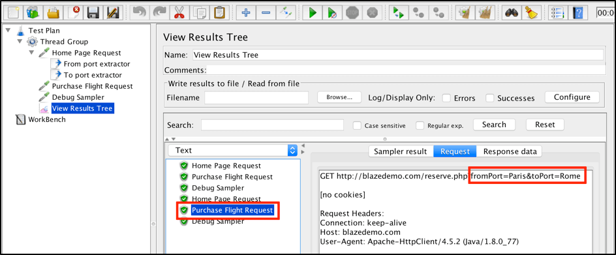Enable the Regular exp. checkbox
This screenshot has height=255, width=616.
(420, 126)
